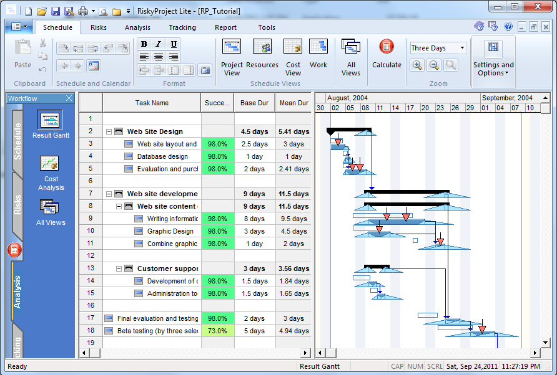Open the Risks ribbon tab

pos(99,27)
